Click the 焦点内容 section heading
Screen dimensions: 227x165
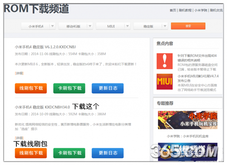pyautogui.click(x=165, y=43)
